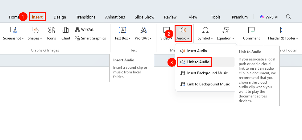The image size is (302, 140).
Task: Switch to the Design tab
Action: (x=60, y=17)
